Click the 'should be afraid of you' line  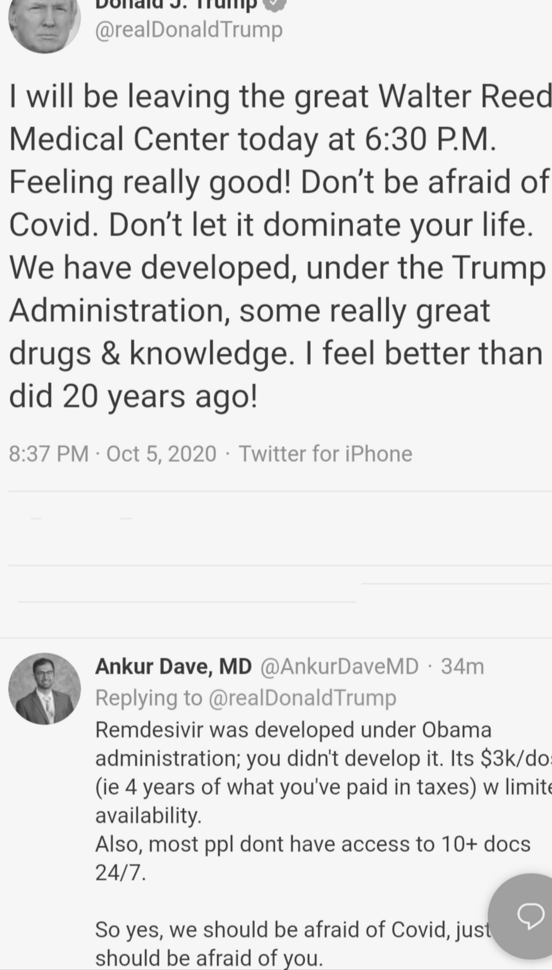(209, 957)
